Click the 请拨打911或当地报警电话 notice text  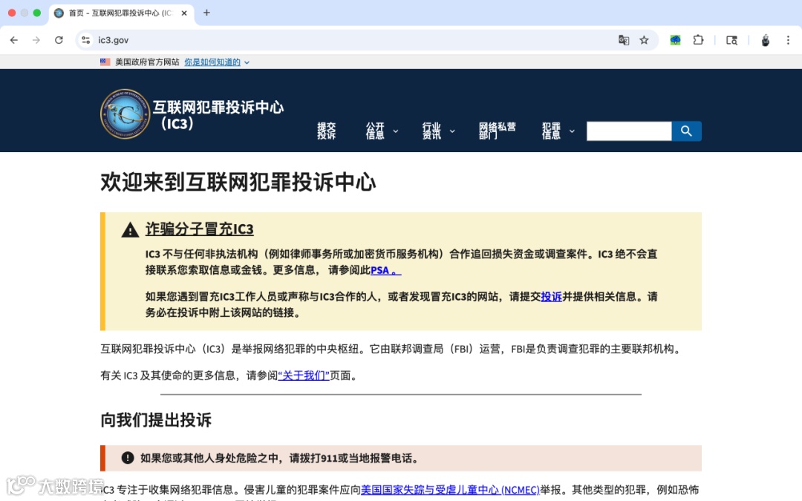[x=354, y=458]
